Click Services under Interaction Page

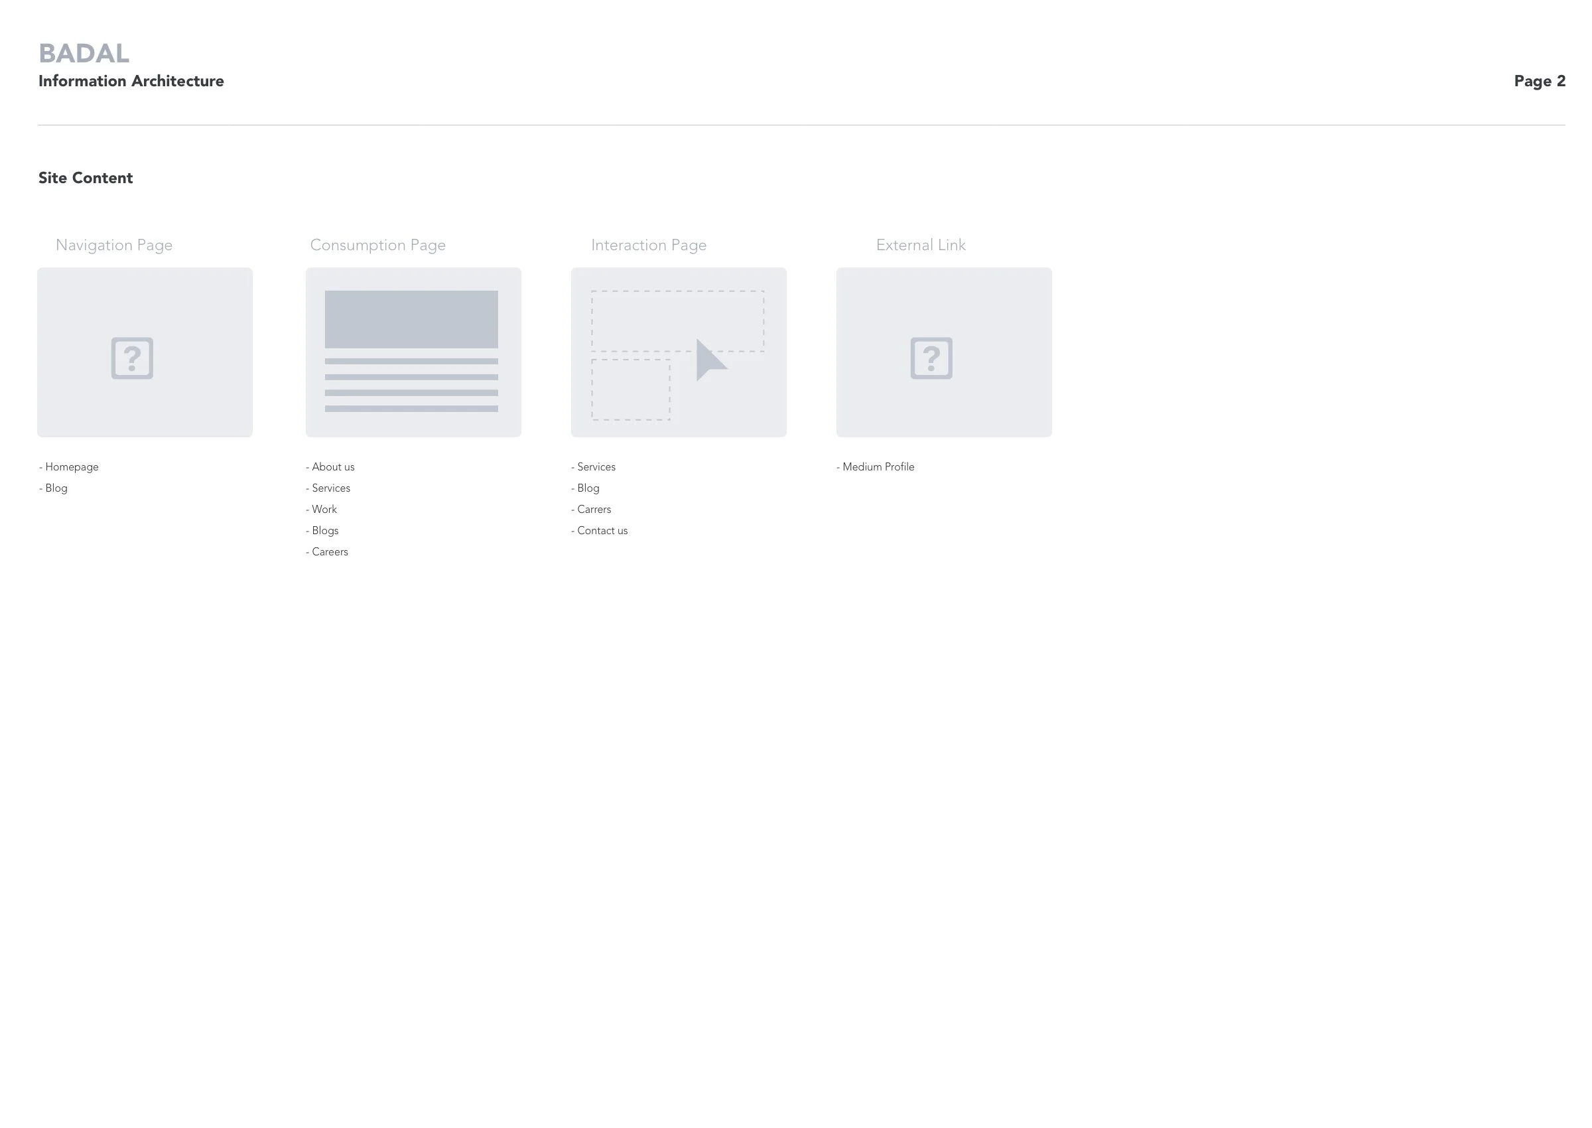tap(594, 466)
